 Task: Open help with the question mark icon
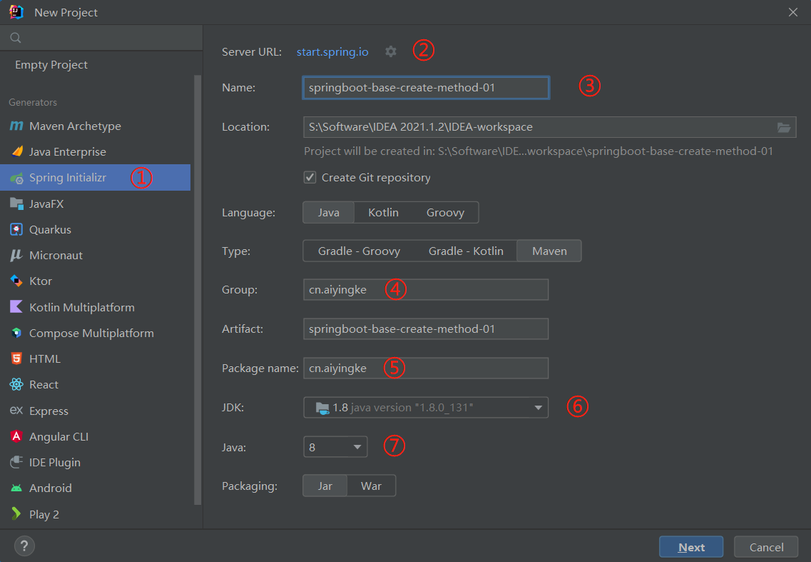coord(24,546)
